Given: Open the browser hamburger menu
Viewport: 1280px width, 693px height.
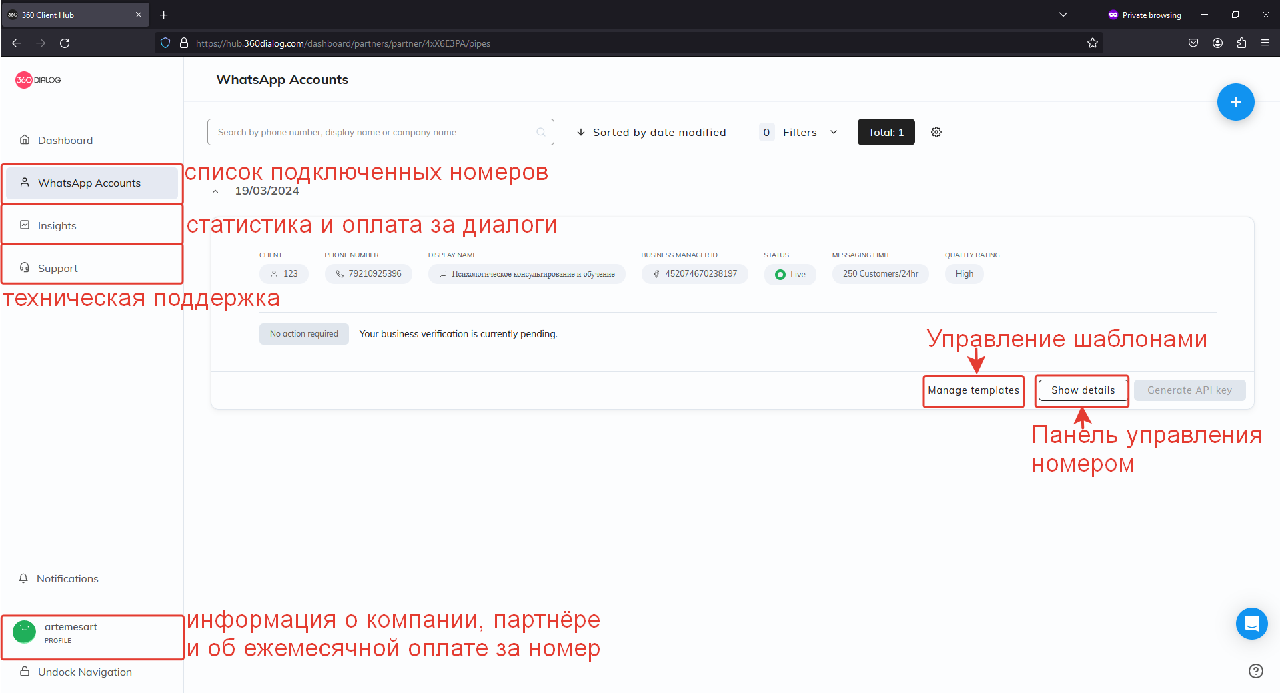Looking at the screenshot, I should (1265, 43).
